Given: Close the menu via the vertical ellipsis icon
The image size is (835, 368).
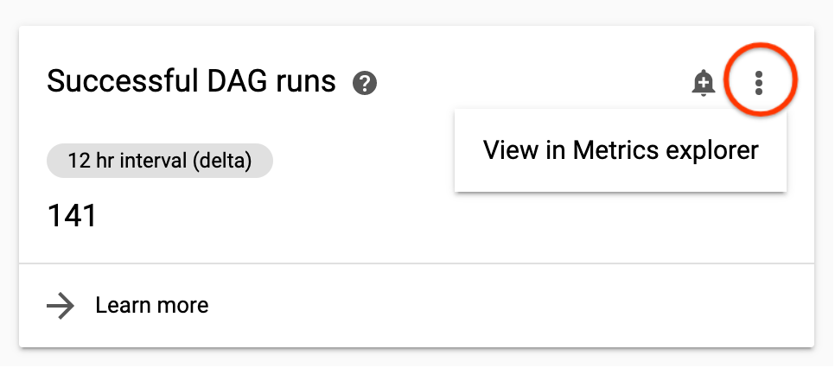Looking at the screenshot, I should coord(758,84).
